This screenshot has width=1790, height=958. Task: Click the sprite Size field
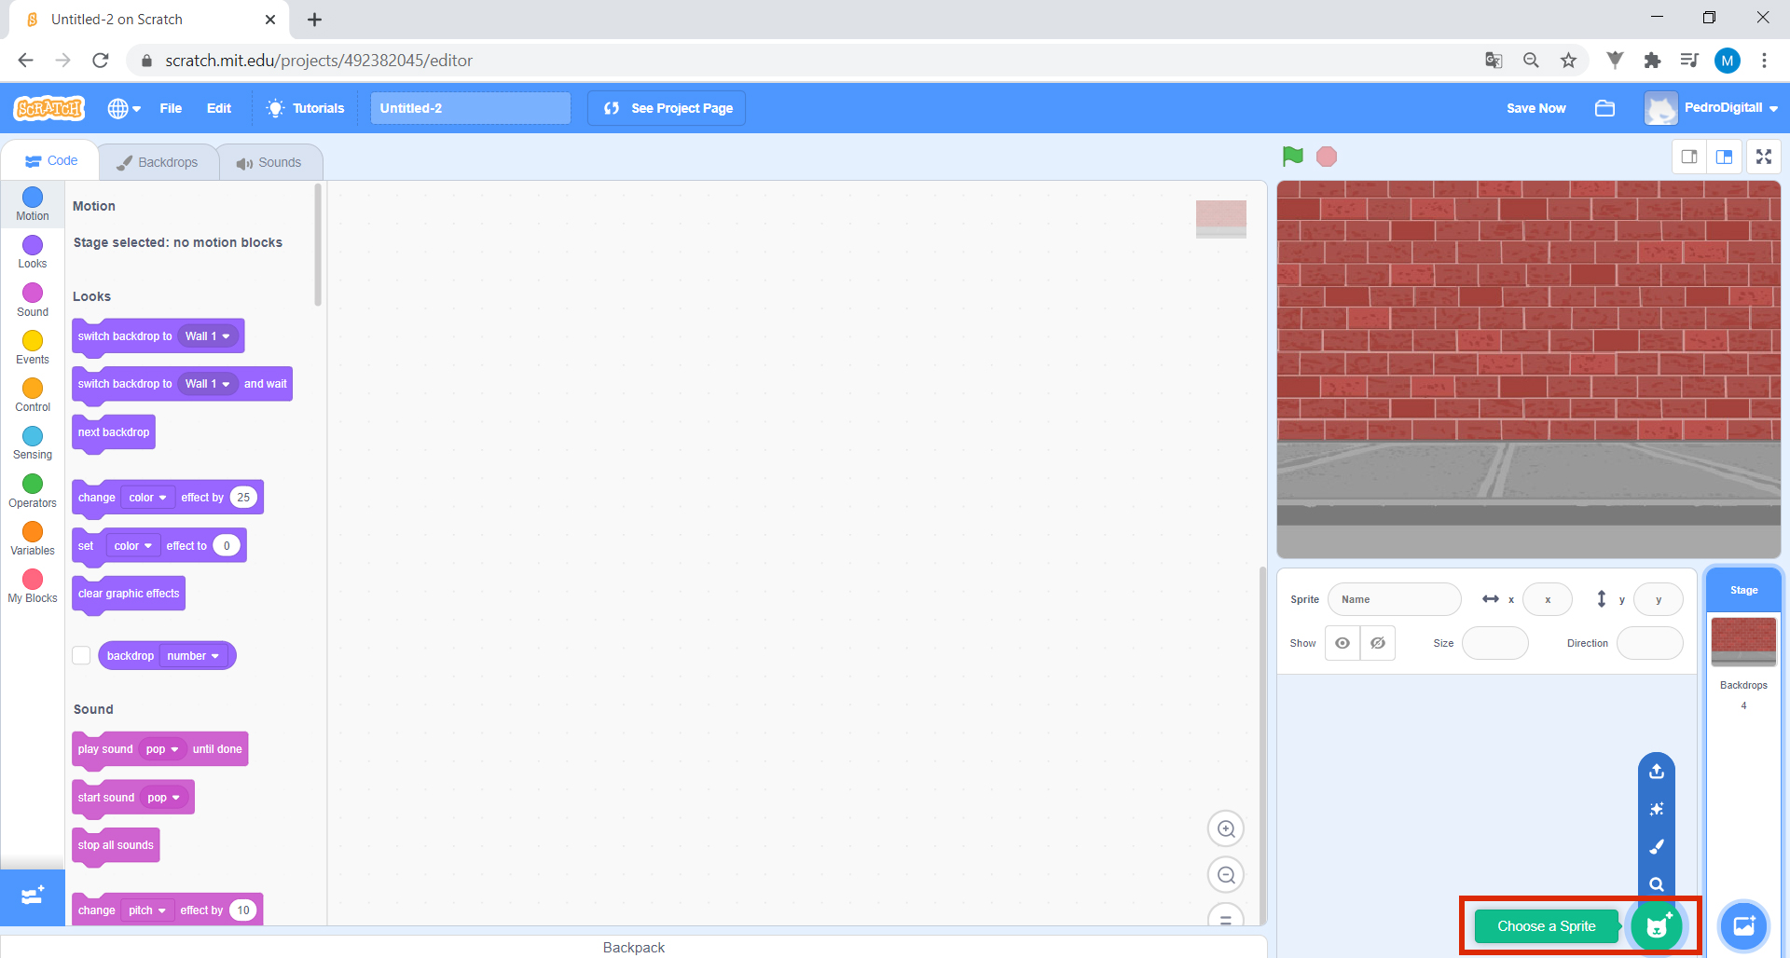tap(1495, 643)
